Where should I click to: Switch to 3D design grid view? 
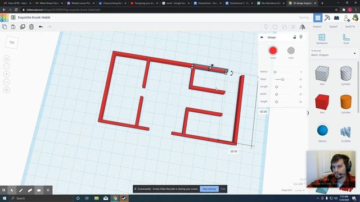click(x=318, y=18)
